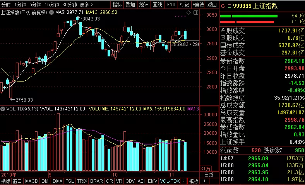Screen dimensions: 305x185
Task: Open the chart settings dropdown beside 前复权
Action: 51,12
